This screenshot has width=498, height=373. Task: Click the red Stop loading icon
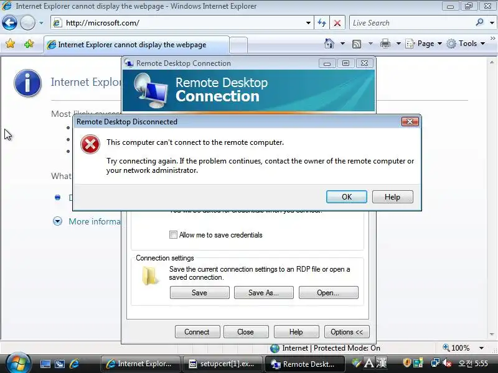click(x=337, y=23)
